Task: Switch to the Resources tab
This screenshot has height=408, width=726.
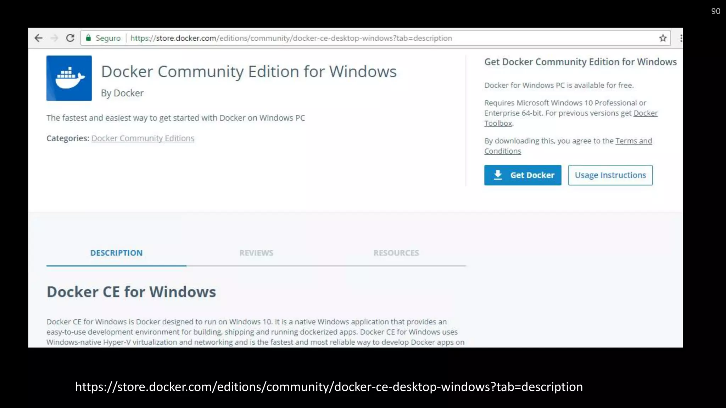Action: coord(396,253)
